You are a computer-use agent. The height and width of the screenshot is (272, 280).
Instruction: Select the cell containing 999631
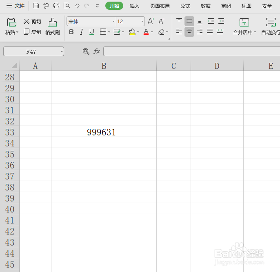(104, 131)
